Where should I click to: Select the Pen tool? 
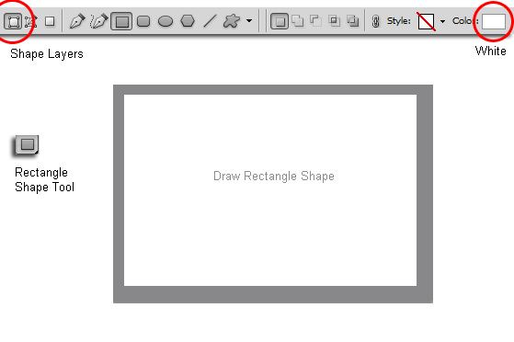[x=77, y=21]
